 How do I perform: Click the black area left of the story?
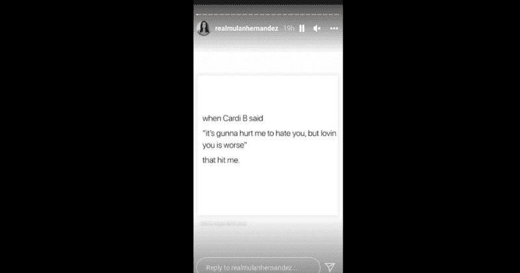97,136
